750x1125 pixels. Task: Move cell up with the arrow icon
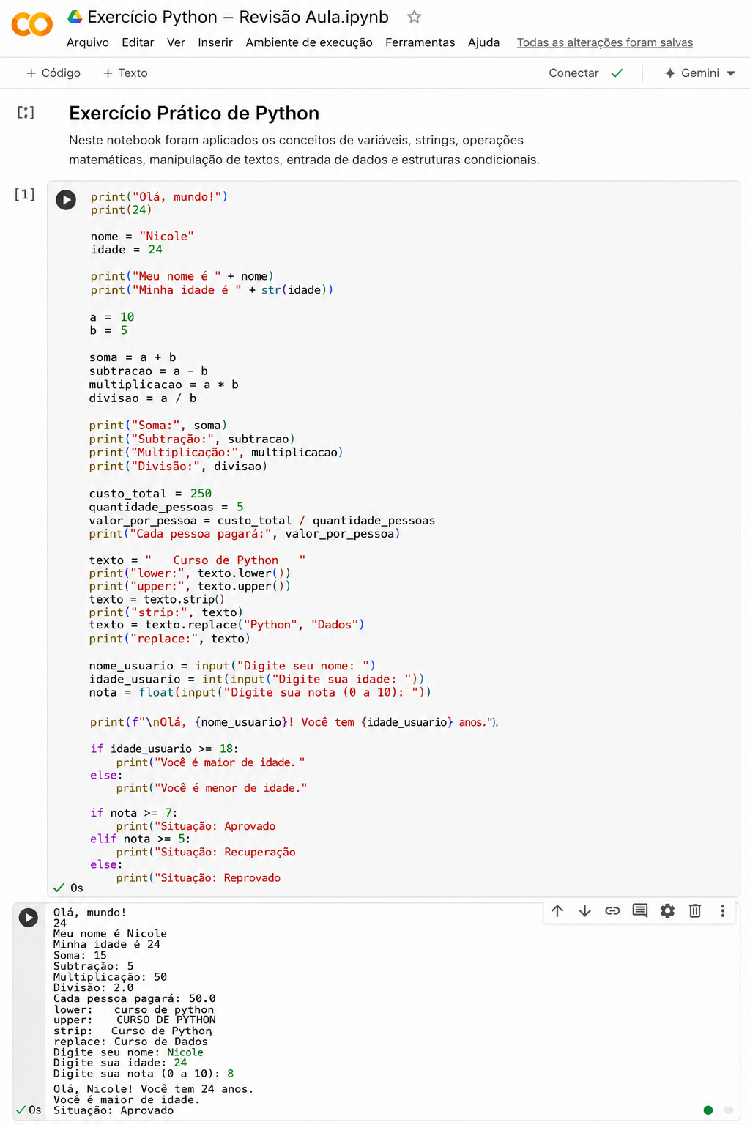pyautogui.click(x=557, y=910)
